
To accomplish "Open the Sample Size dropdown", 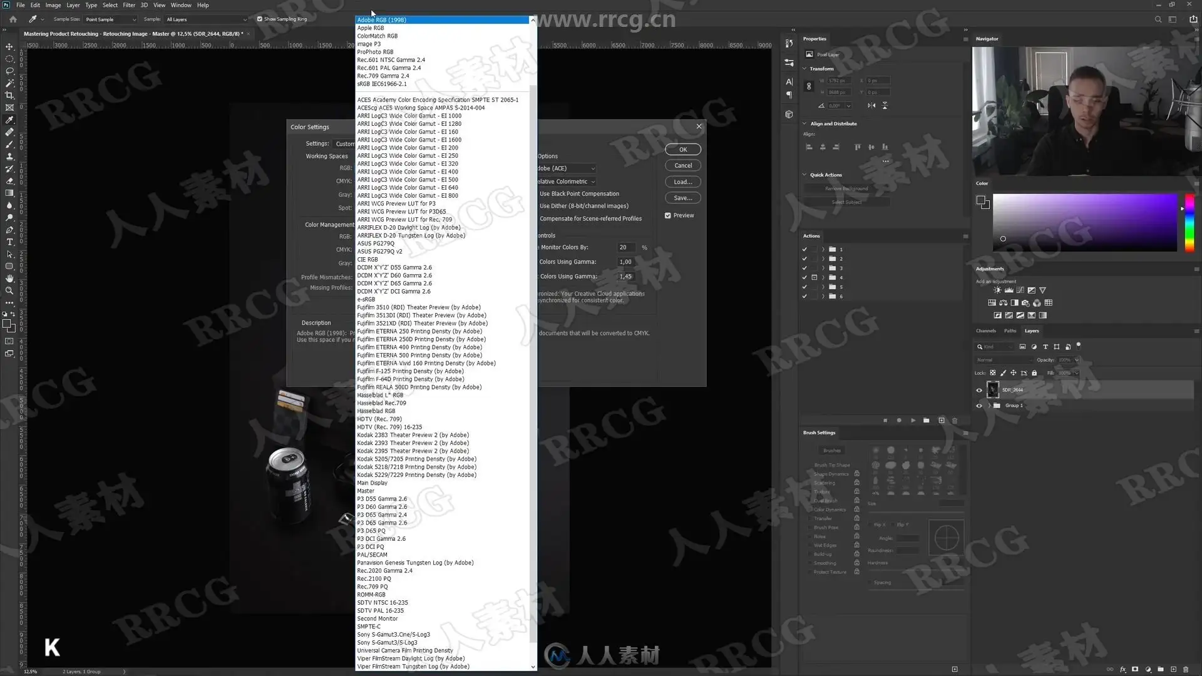I will click(x=110, y=19).
